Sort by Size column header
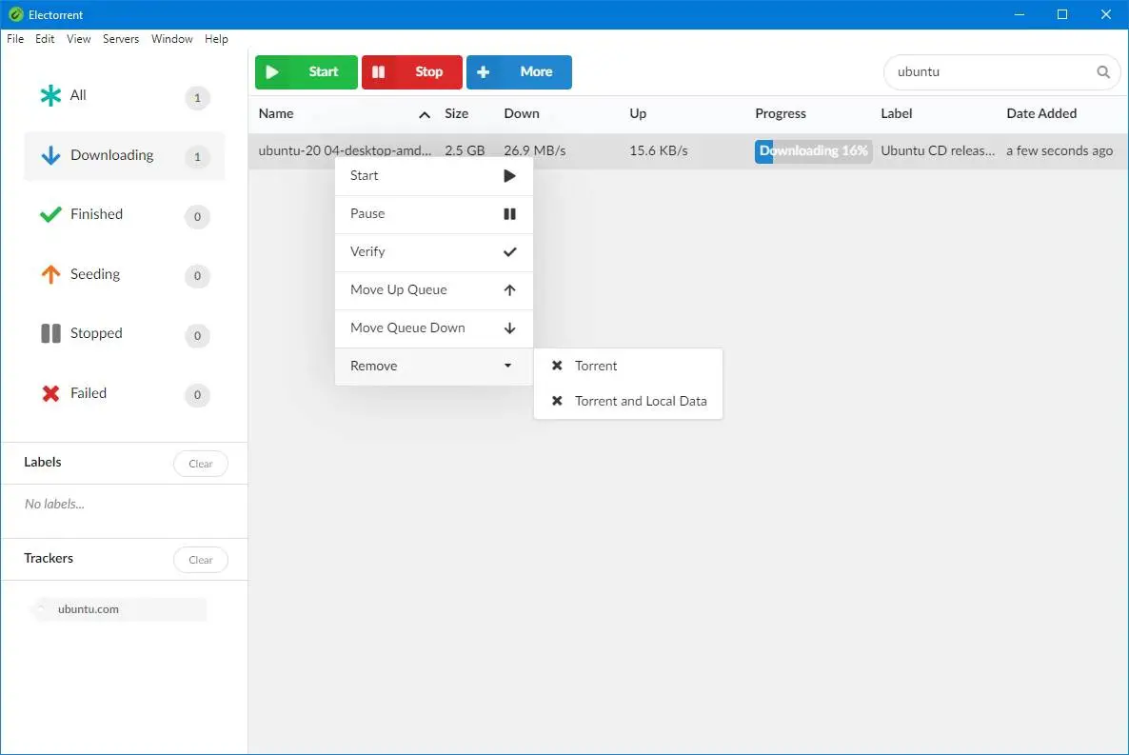The height and width of the screenshot is (755, 1129). click(x=457, y=114)
